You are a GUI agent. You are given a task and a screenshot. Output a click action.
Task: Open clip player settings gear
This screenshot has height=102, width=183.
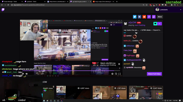112,74
